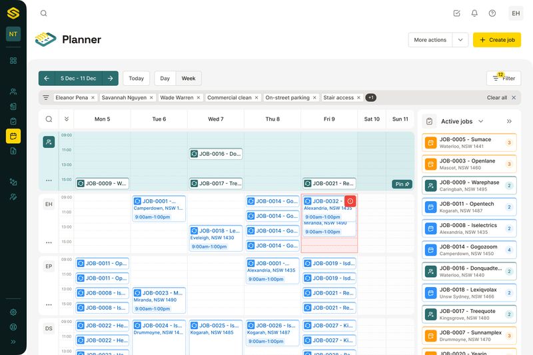The width and height of the screenshot is (533, 355).
Task: Open JOB-0014 Gogozoom in Active jobs
Action: tap(469, 250)
